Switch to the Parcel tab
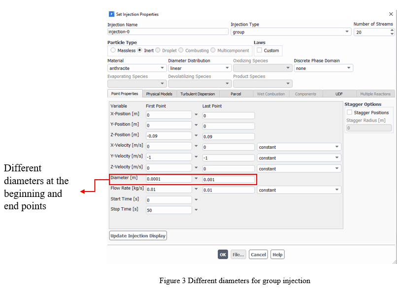The width and height of the screenshot is (407, 291). click(x=235, y=94)
